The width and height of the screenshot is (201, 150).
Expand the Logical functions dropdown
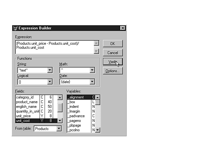pos(50,82)
